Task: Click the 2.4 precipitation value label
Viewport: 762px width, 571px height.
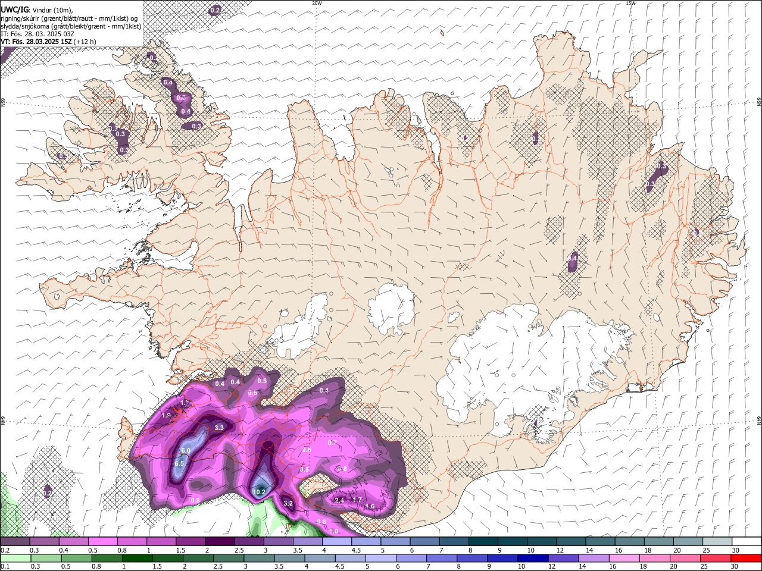Action: [x=339, y=501]
